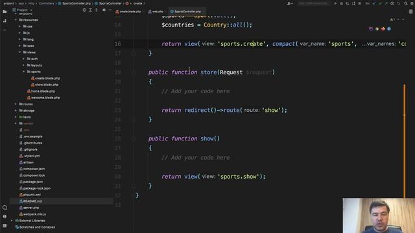Click SportsController.php in the breadcrumb bar
The height and width of the screenshot is (233, 415).
pyautogui.click(x=75, y=3)
